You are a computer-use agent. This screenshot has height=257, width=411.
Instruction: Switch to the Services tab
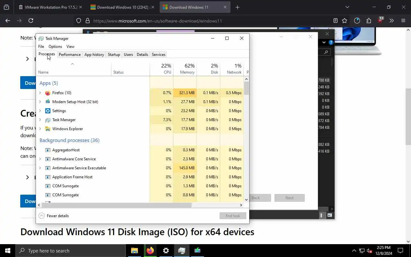tap(159, 55)
